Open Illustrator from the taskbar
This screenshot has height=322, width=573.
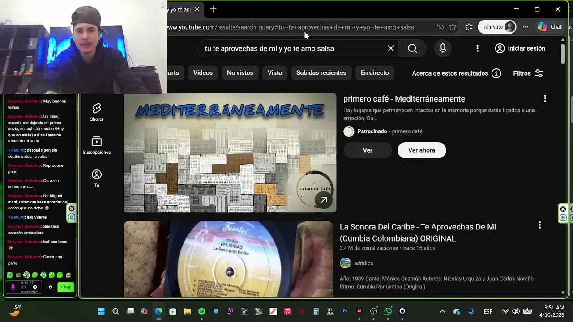(x=359, y=311)
